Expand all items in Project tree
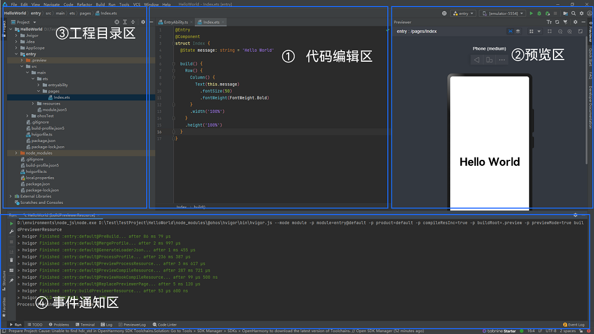 (125, 22)
